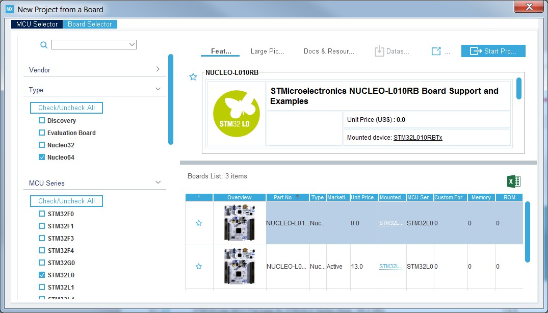Click the STM32 L0 butterfly logo
The image size is (548, 313).
pos(236,114)
